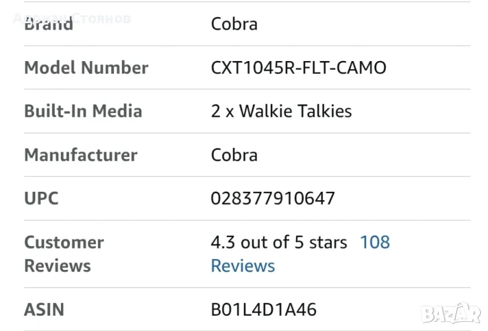
Task: Select the Brand row label
Action: [49, 24]
